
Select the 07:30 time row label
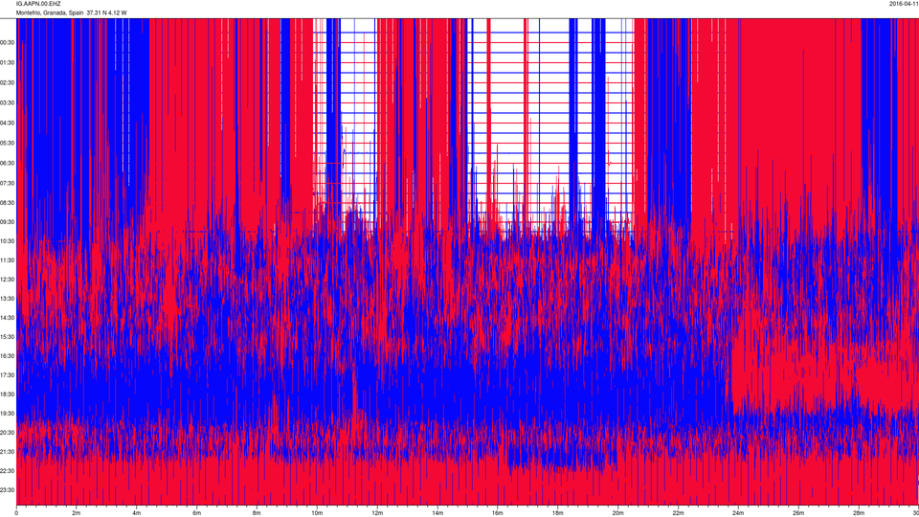pos(7,184)
